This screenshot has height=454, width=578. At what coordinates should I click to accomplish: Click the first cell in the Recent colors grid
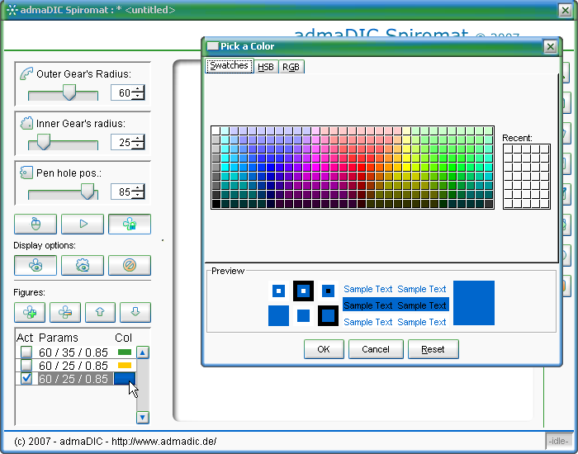pyautogui.click(x=509, y=149)
